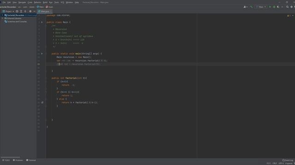Click the Build project hammer icon
The image size is (295, 165).
[251, 7]
